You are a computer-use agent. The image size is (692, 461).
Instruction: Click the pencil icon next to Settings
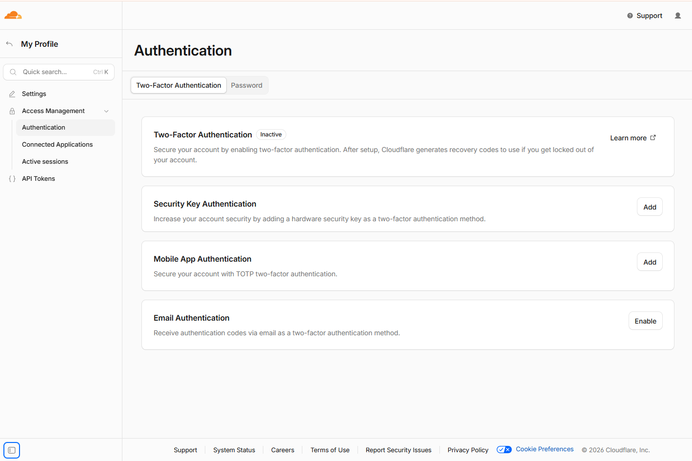12,94
